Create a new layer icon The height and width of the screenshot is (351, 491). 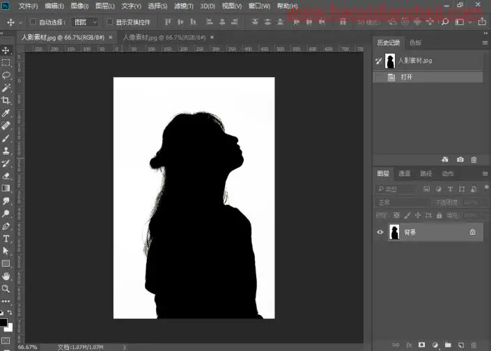461,345
